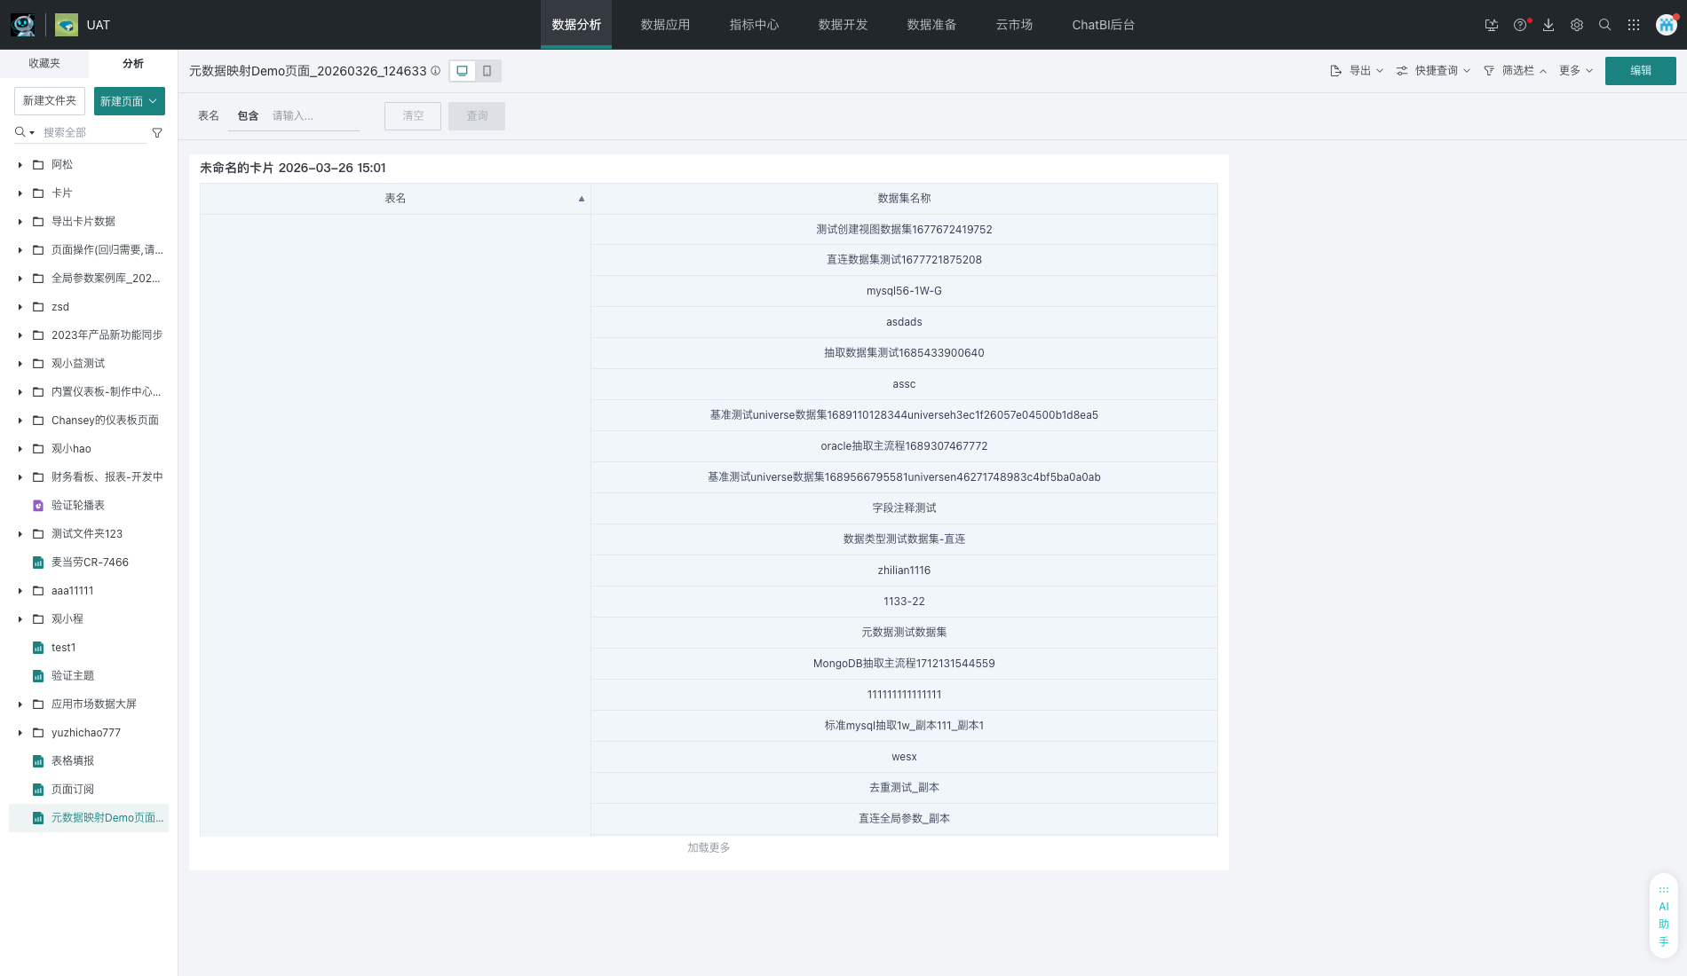Image resolution: width=1687 pixels, height=976 pixels.
Task: Click the sidebar filter funnel icon
Action: click(157, 133)
